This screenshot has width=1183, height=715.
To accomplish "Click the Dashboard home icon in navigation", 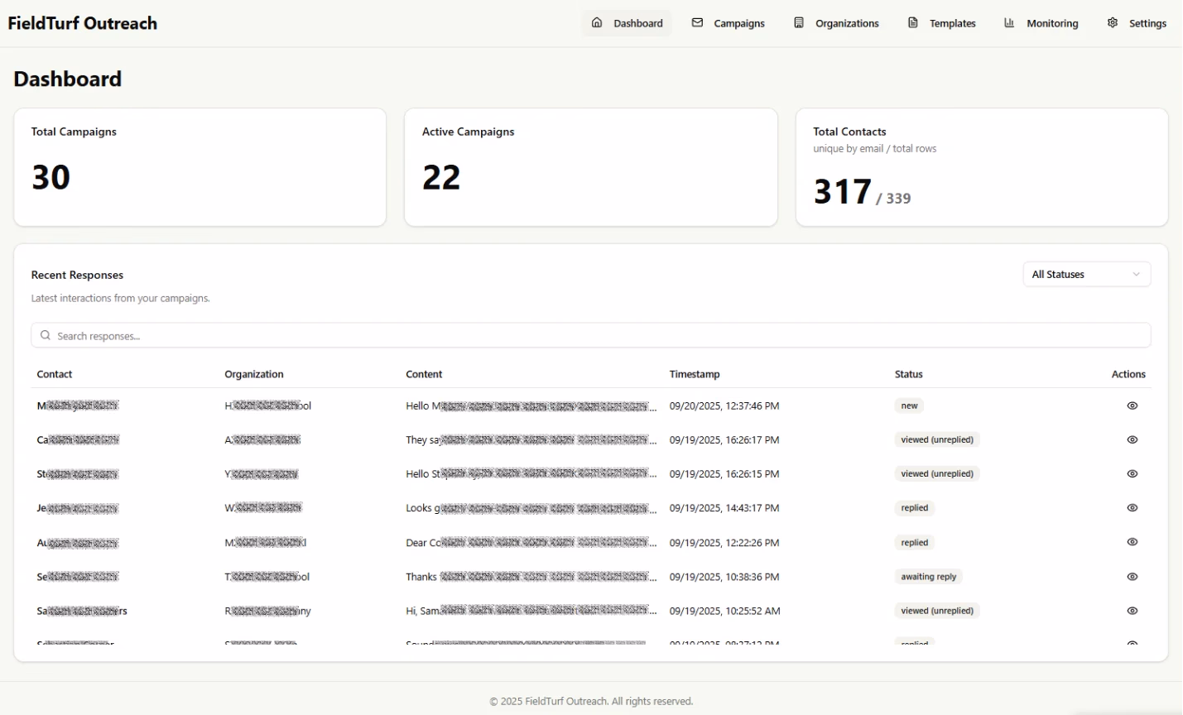I will tap(597, 23).
